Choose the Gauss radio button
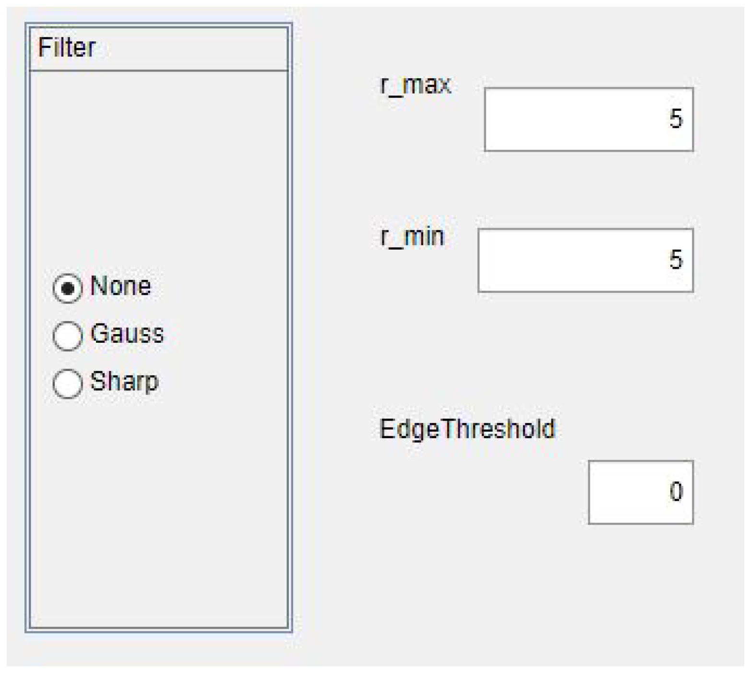The height and width of the screenshot is (673, 750). 67,336
